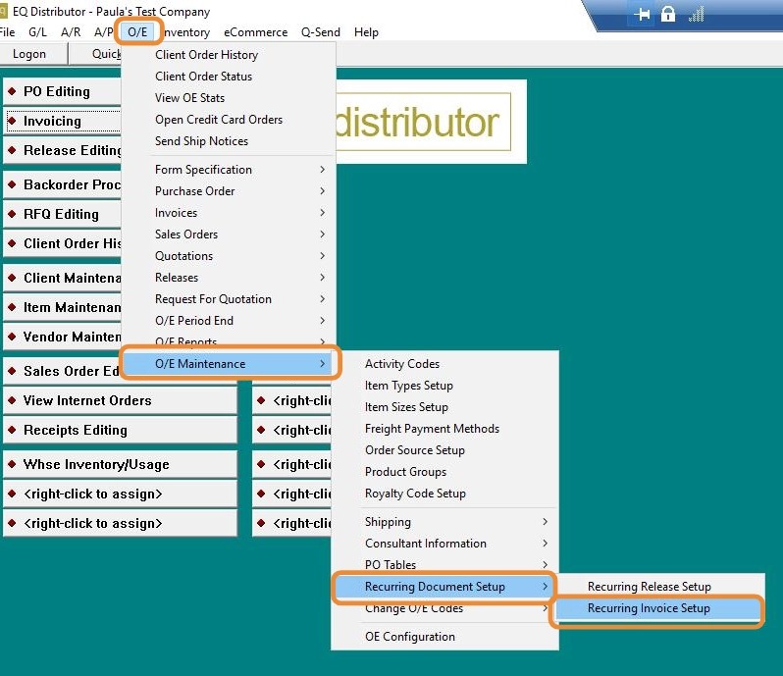Expand the Purchase Order submenu
Screen dimensions: 783x676
click(x=229, y=191)
